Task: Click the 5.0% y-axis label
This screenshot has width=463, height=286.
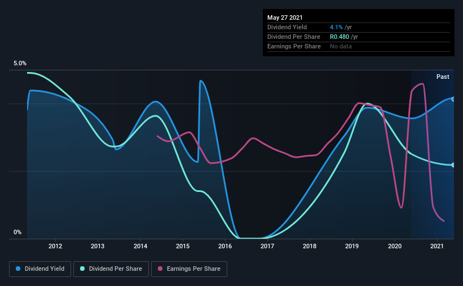Action: click(20, 64)
